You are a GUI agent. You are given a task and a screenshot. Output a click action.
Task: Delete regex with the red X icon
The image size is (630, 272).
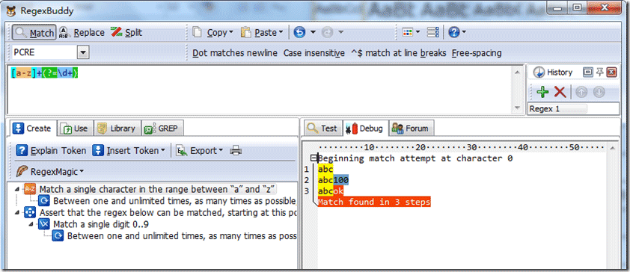click(x=560, y=92)
